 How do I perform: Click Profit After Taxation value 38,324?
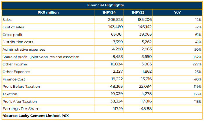[x=116, y=101]
